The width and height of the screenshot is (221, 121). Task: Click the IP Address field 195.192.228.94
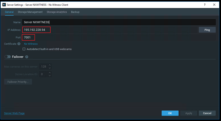click(110, 30)
